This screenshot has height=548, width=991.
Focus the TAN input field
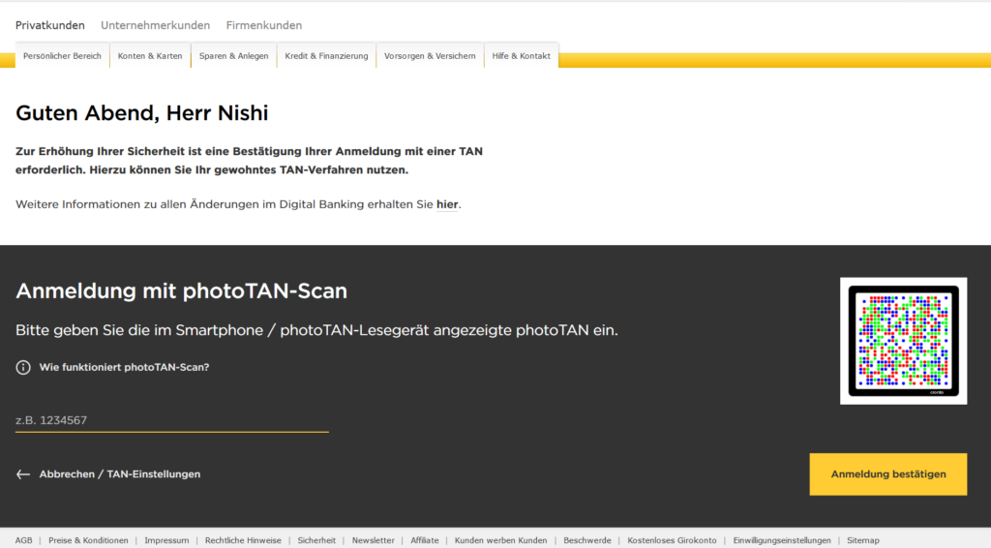172,420
